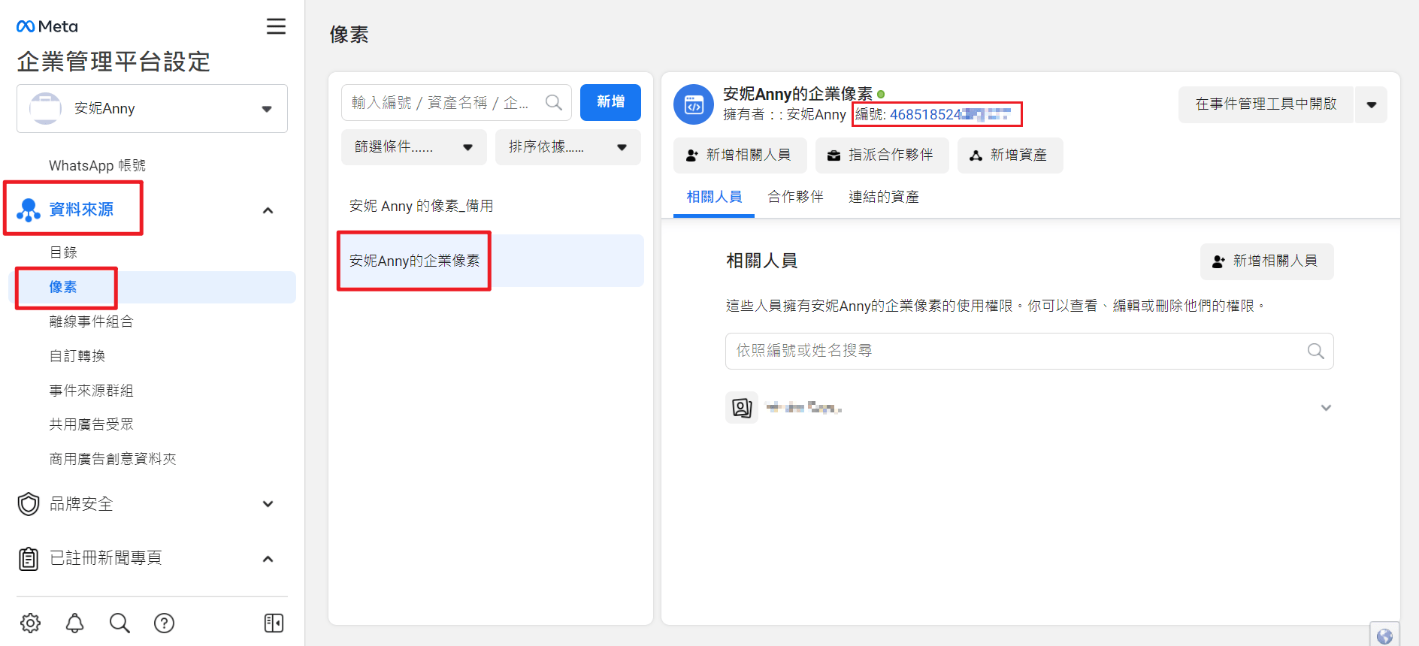This screenshot has height=646, width=1419.
Task: Click 指派合作夥伴 button
Action: pyautogui.click(x=882, y=155)
